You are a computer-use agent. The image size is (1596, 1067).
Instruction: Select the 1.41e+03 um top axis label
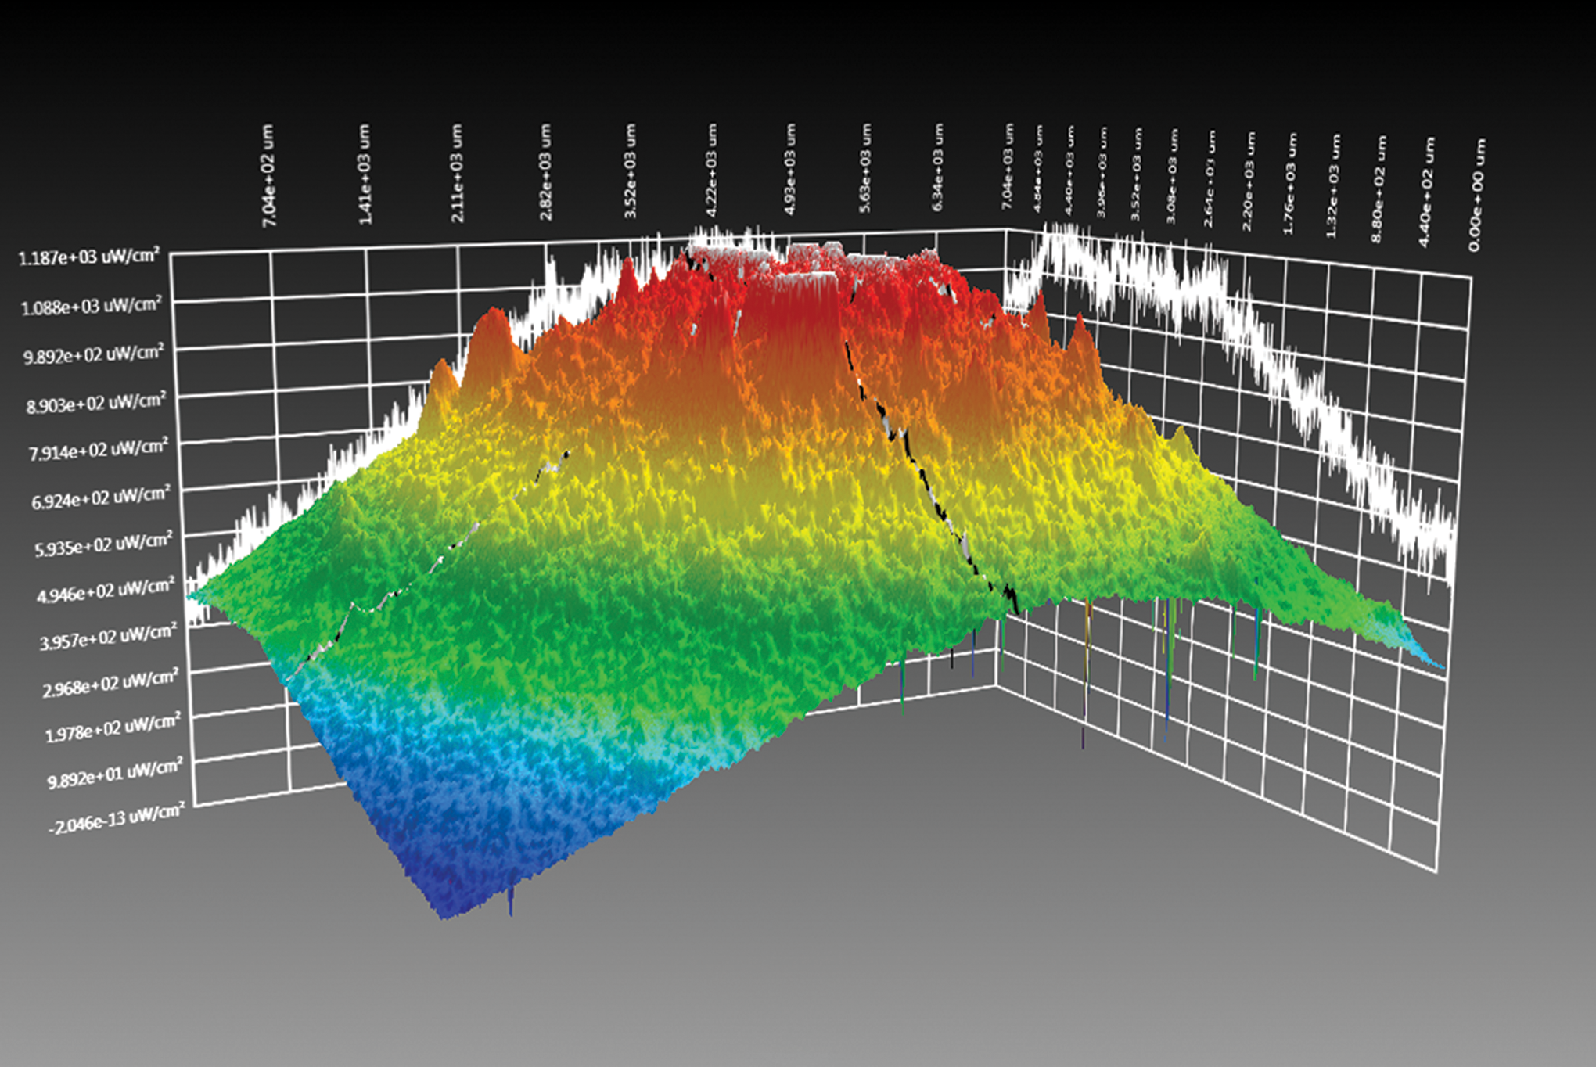[x=365, y=174]
